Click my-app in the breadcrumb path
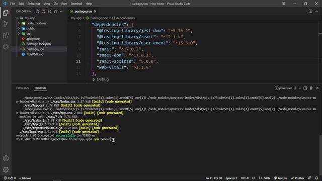322x181 pixels. (x=76, y=18)
